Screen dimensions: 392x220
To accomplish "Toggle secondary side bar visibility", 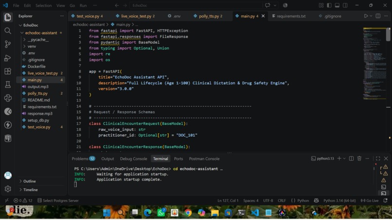I will pos(345,5).
